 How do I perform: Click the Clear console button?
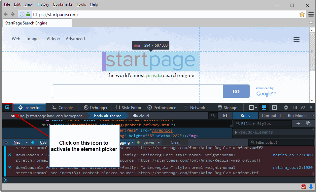click(175, 142)
